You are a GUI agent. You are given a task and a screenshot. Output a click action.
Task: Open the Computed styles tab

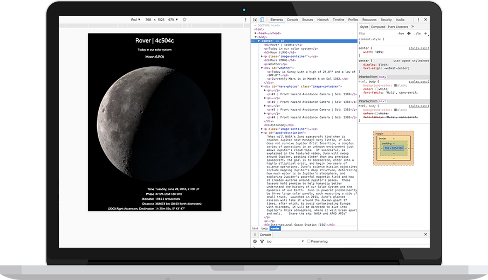tap(378, 26)
